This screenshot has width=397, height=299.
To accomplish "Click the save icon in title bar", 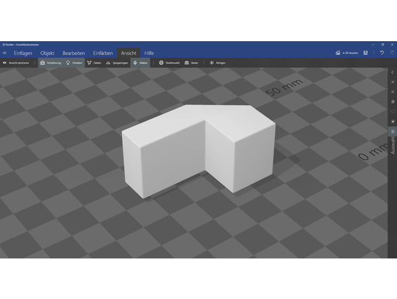I will 365,53.
